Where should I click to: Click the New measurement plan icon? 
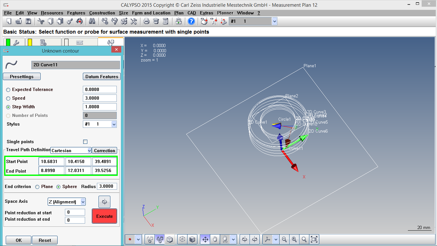9,21
